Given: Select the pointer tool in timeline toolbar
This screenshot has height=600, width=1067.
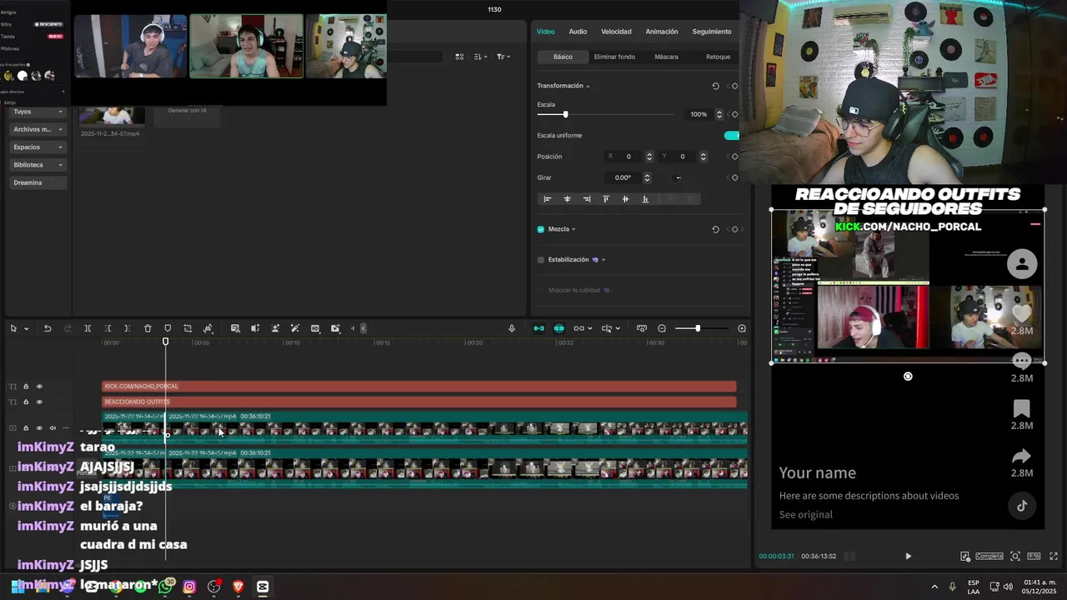Looking at the screenshot, I should 13,328.
